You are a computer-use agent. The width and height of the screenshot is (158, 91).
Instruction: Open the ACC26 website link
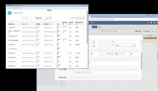(28, 27)
